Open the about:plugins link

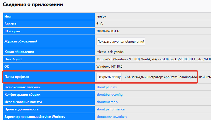(x=106, y=87)
